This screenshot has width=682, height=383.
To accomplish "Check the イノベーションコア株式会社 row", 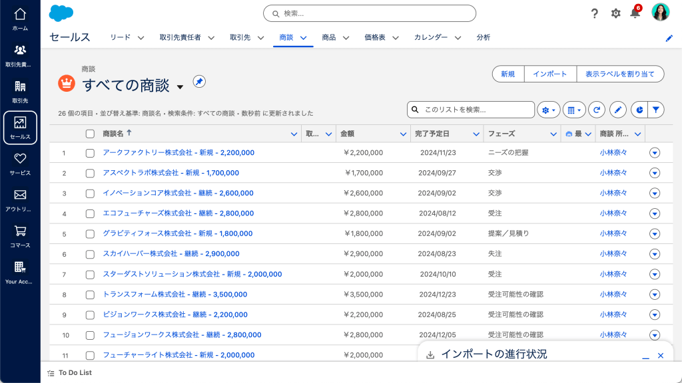I will 90,193.
